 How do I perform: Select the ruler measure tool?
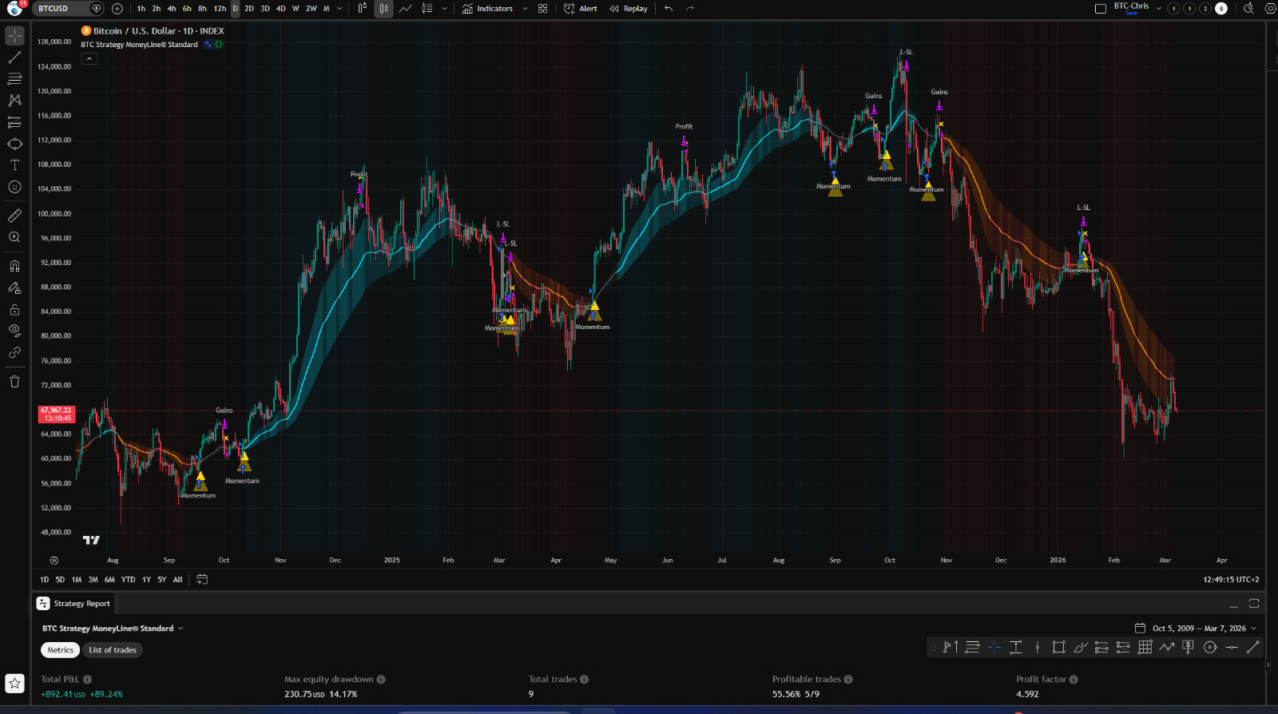point(14,216)
